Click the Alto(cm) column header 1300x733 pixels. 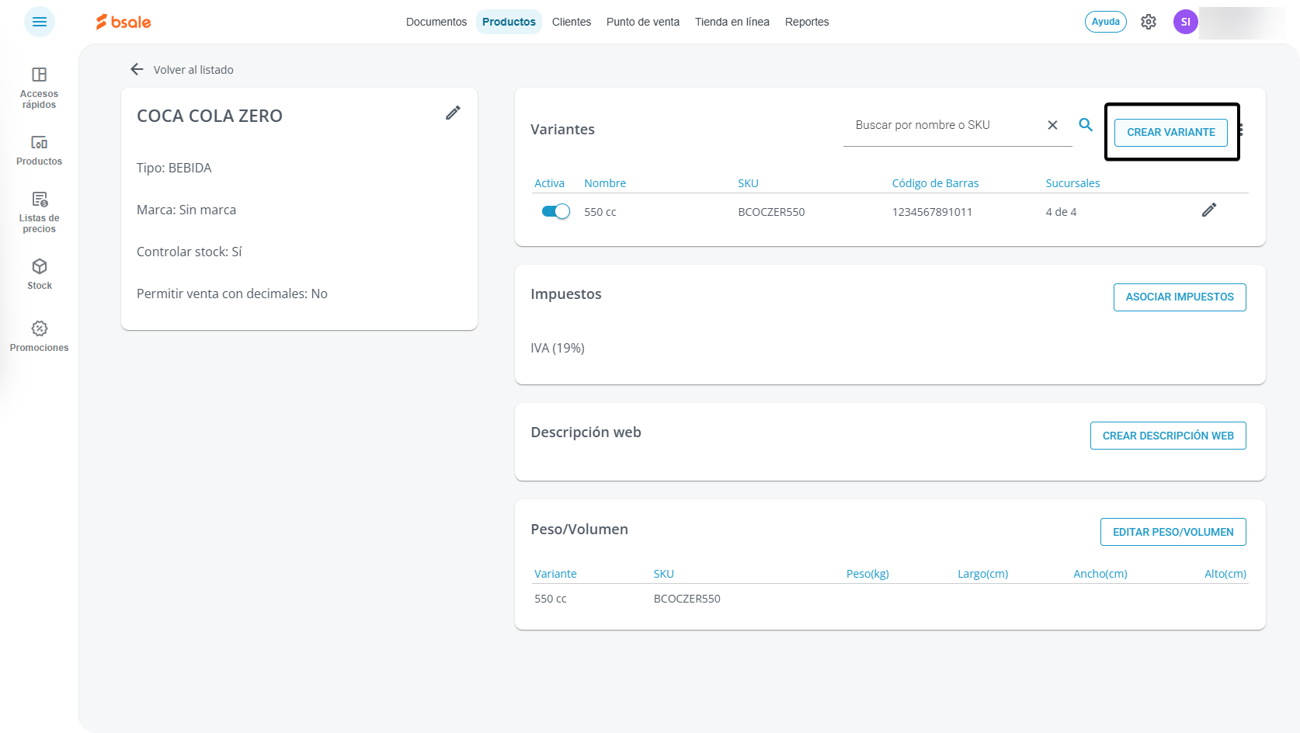pyautogui.click(x=1225, y=574)
